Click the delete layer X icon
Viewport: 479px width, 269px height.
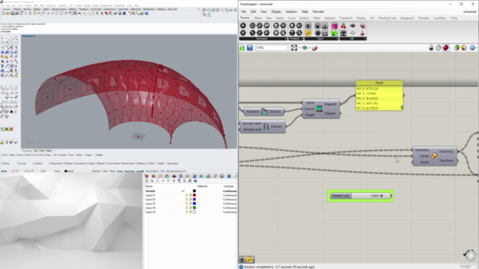(157, 181)
